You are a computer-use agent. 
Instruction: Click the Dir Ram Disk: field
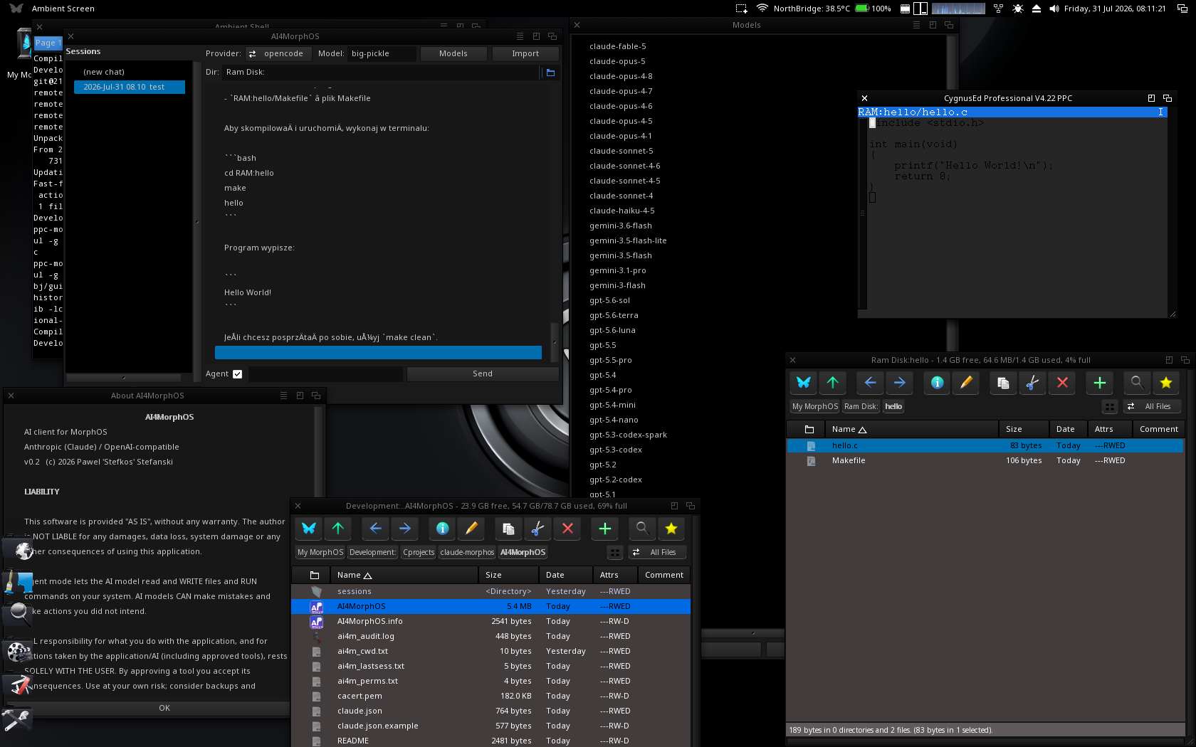click(382, 73)
